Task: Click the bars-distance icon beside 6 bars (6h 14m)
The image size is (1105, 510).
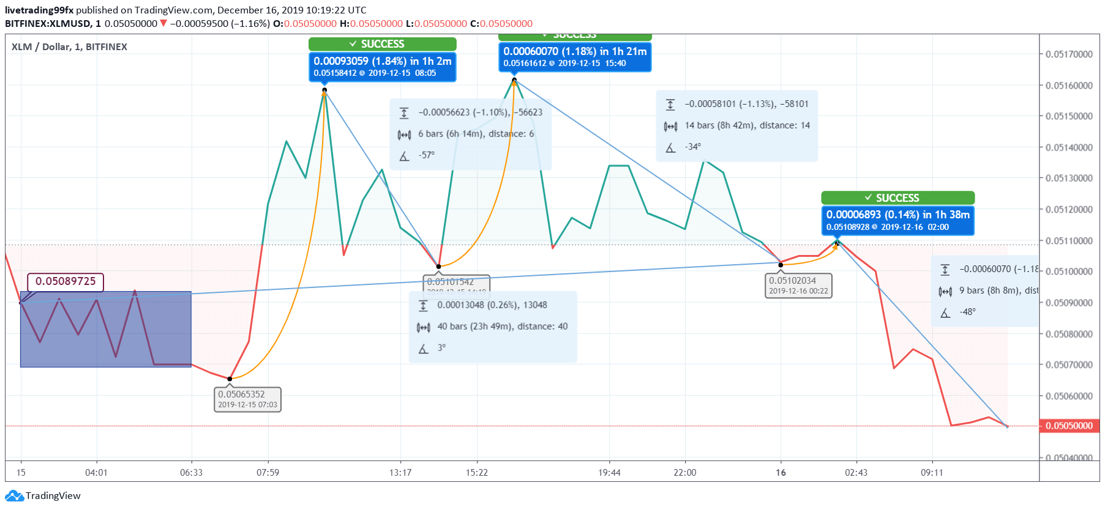Action: tap(404, 135)
